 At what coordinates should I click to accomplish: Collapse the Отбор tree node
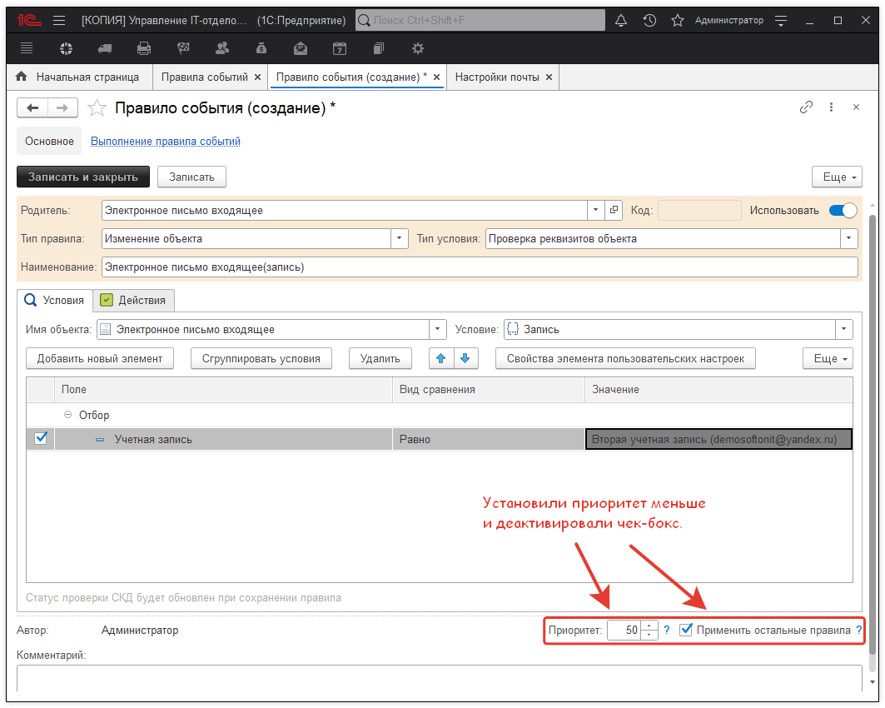coord(68,415)
